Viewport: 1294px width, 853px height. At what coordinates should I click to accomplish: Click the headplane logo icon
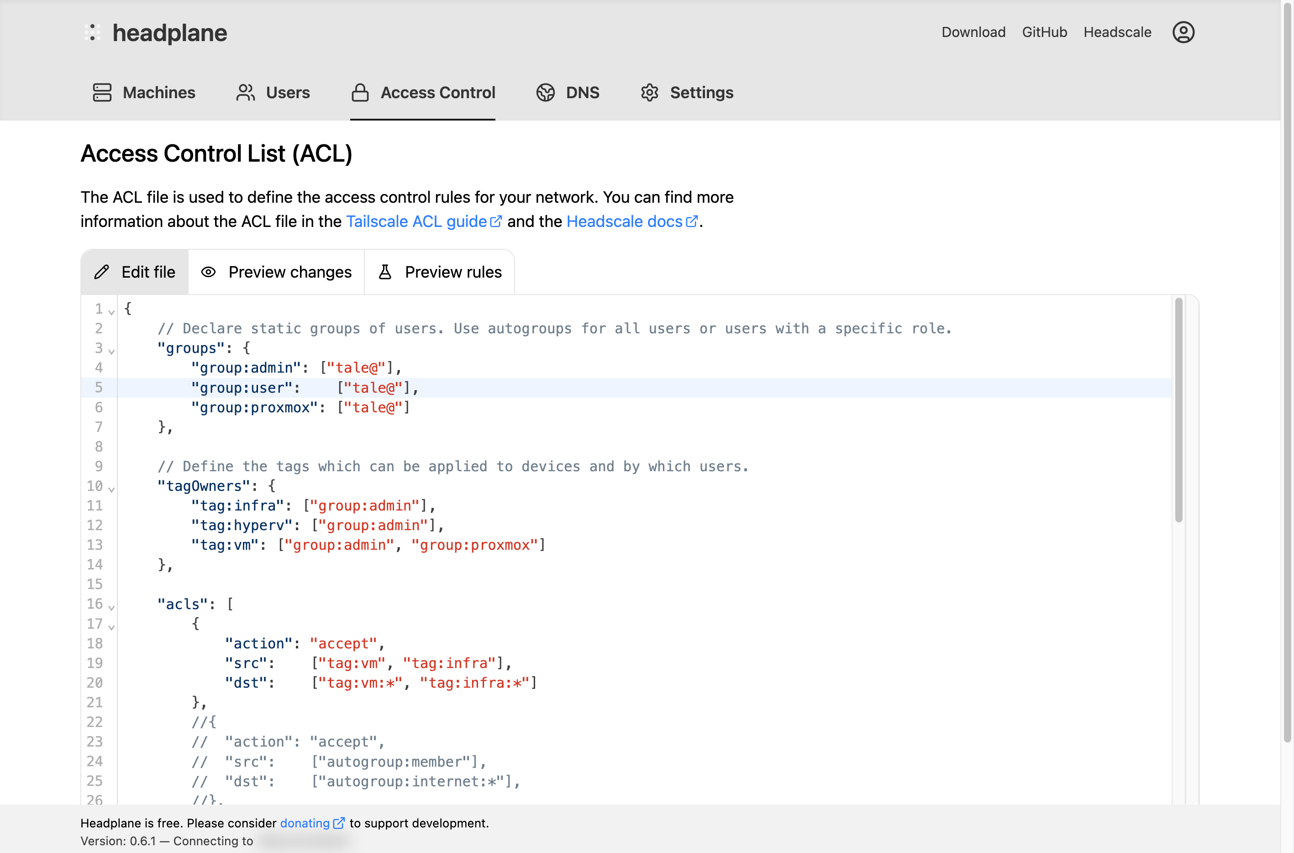(93, 32)
